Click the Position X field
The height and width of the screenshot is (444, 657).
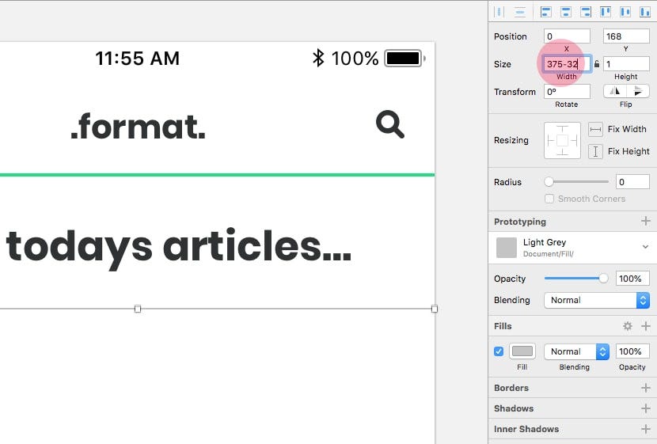point(567,36)
